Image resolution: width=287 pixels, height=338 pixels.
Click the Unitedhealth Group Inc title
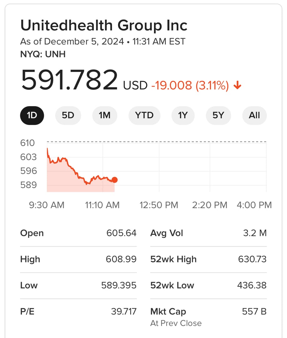click(104, 25)
